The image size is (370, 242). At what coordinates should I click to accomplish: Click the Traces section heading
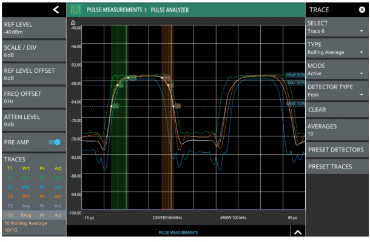pyautogui.click(x=15, y=159)
